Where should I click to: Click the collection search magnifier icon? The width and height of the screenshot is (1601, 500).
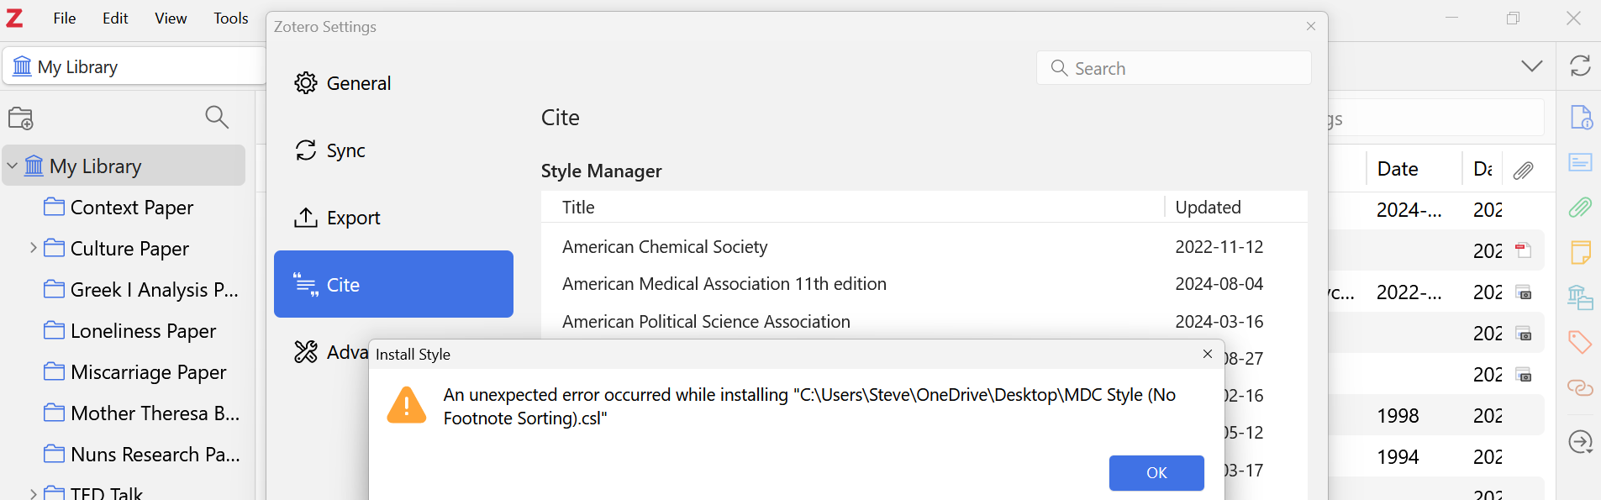(217, 118)
